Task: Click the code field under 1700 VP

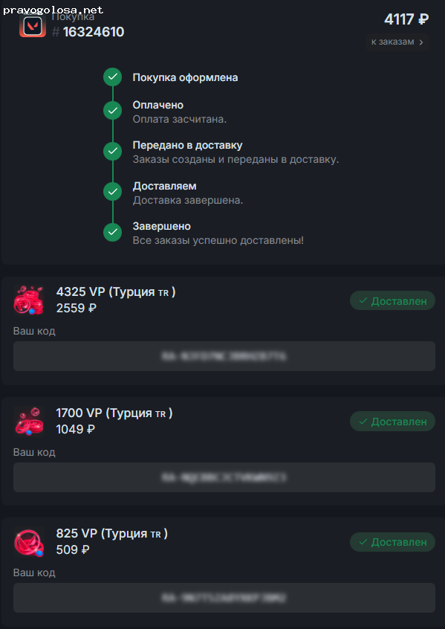Action: (224, 477)
